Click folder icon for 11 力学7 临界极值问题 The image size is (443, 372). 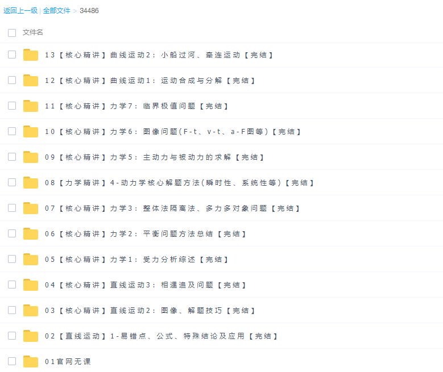tap(31, 106)
